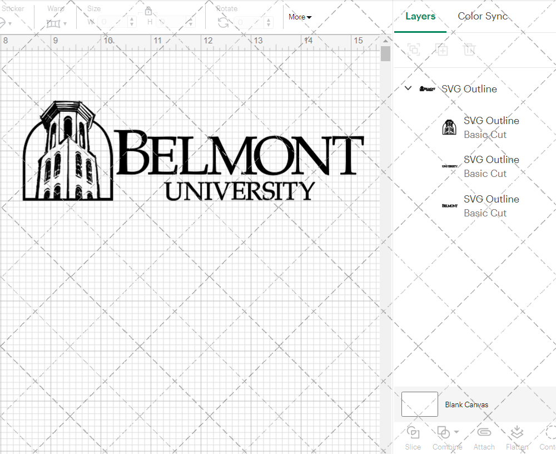Open Basic Cut dropdown for first layer
Viewport: 556px width, 454px height.
coord(485,135)
